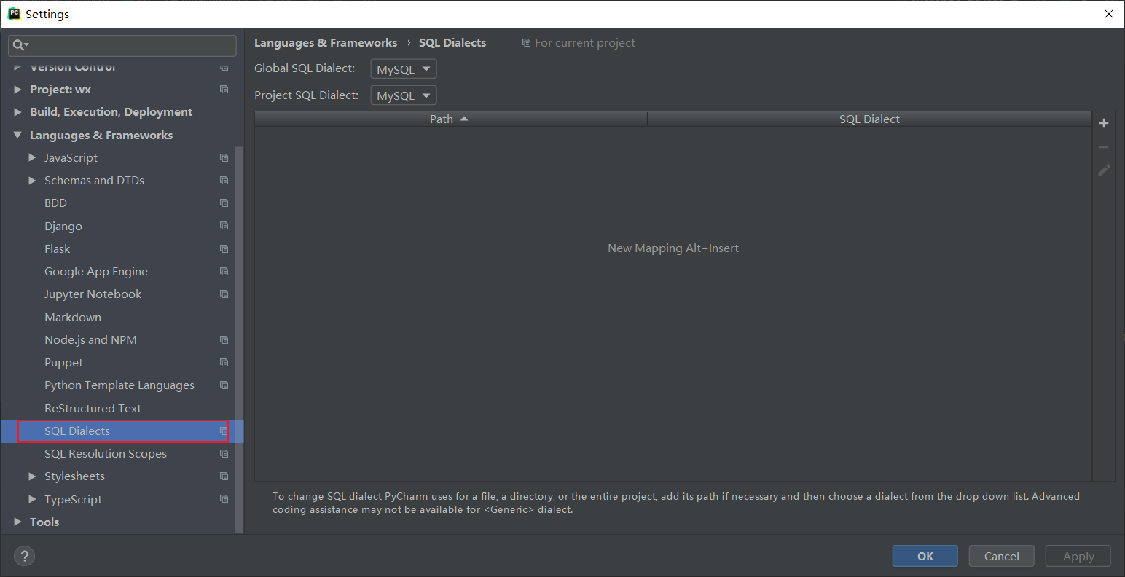Expand the Schemas and DTDs node arrow
Screen dimensions: 1125x577
click(32, 181)
